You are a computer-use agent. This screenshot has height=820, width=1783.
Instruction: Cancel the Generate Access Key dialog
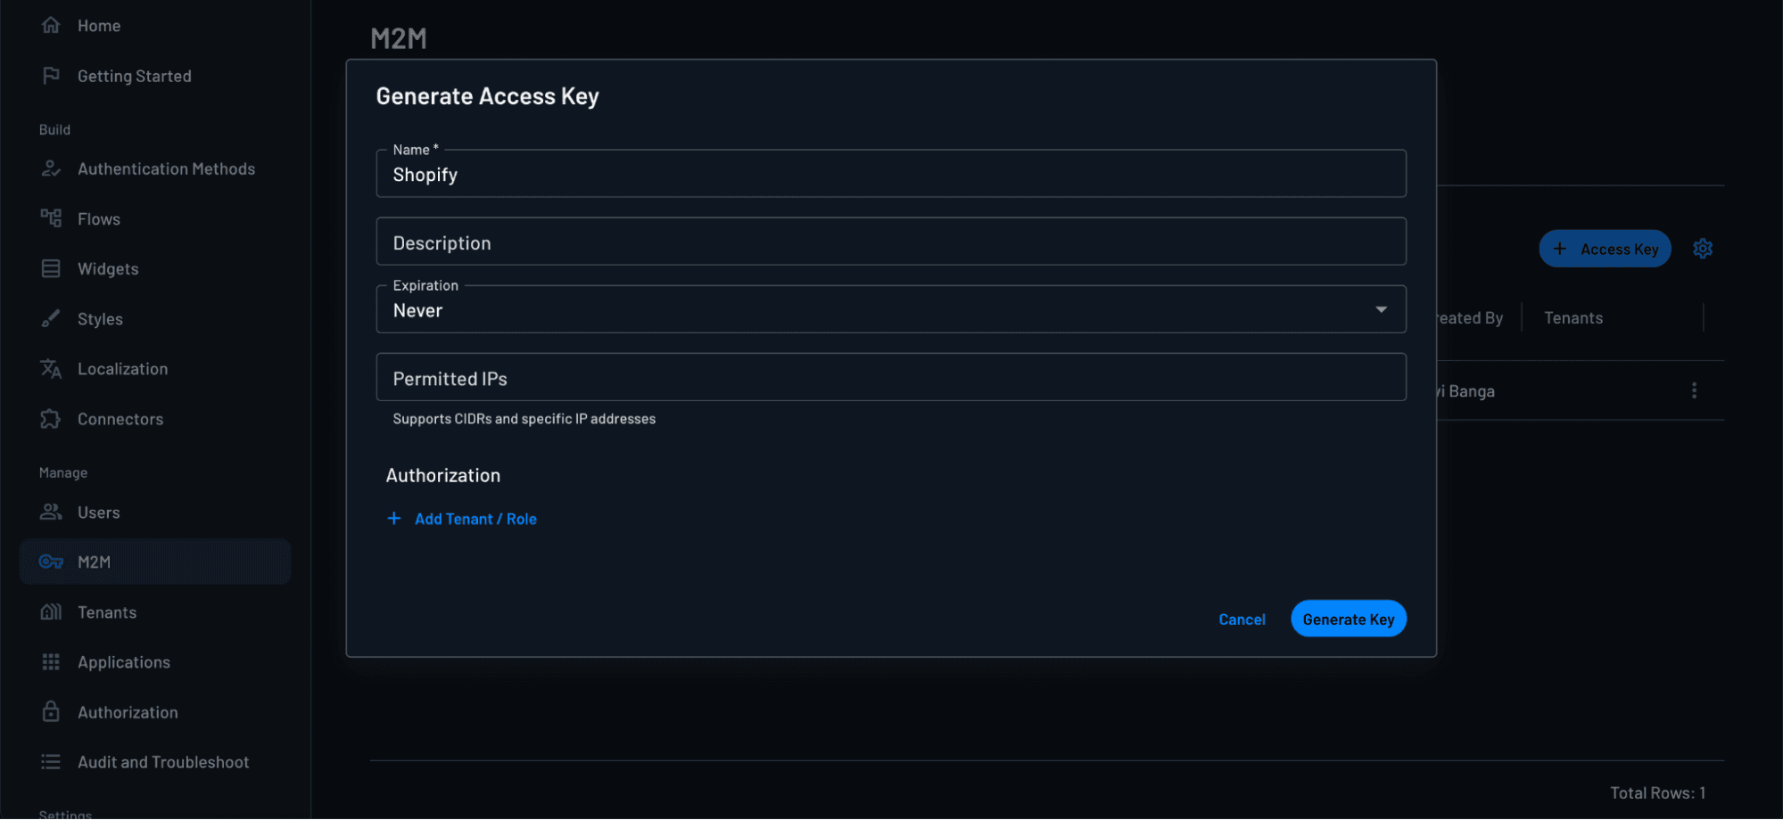[1241, 619]
